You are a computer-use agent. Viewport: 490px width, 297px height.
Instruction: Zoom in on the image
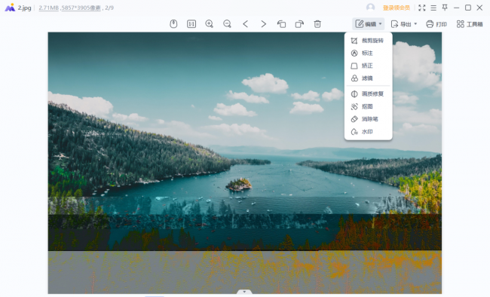click(x=209, y=24)
